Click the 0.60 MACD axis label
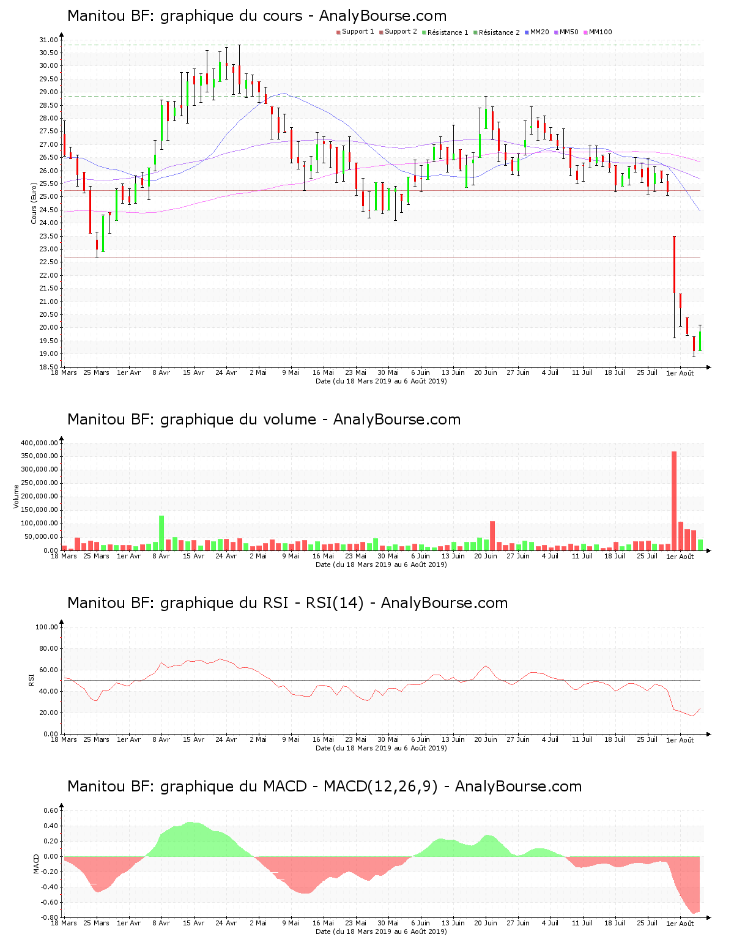 click(51, 810)
